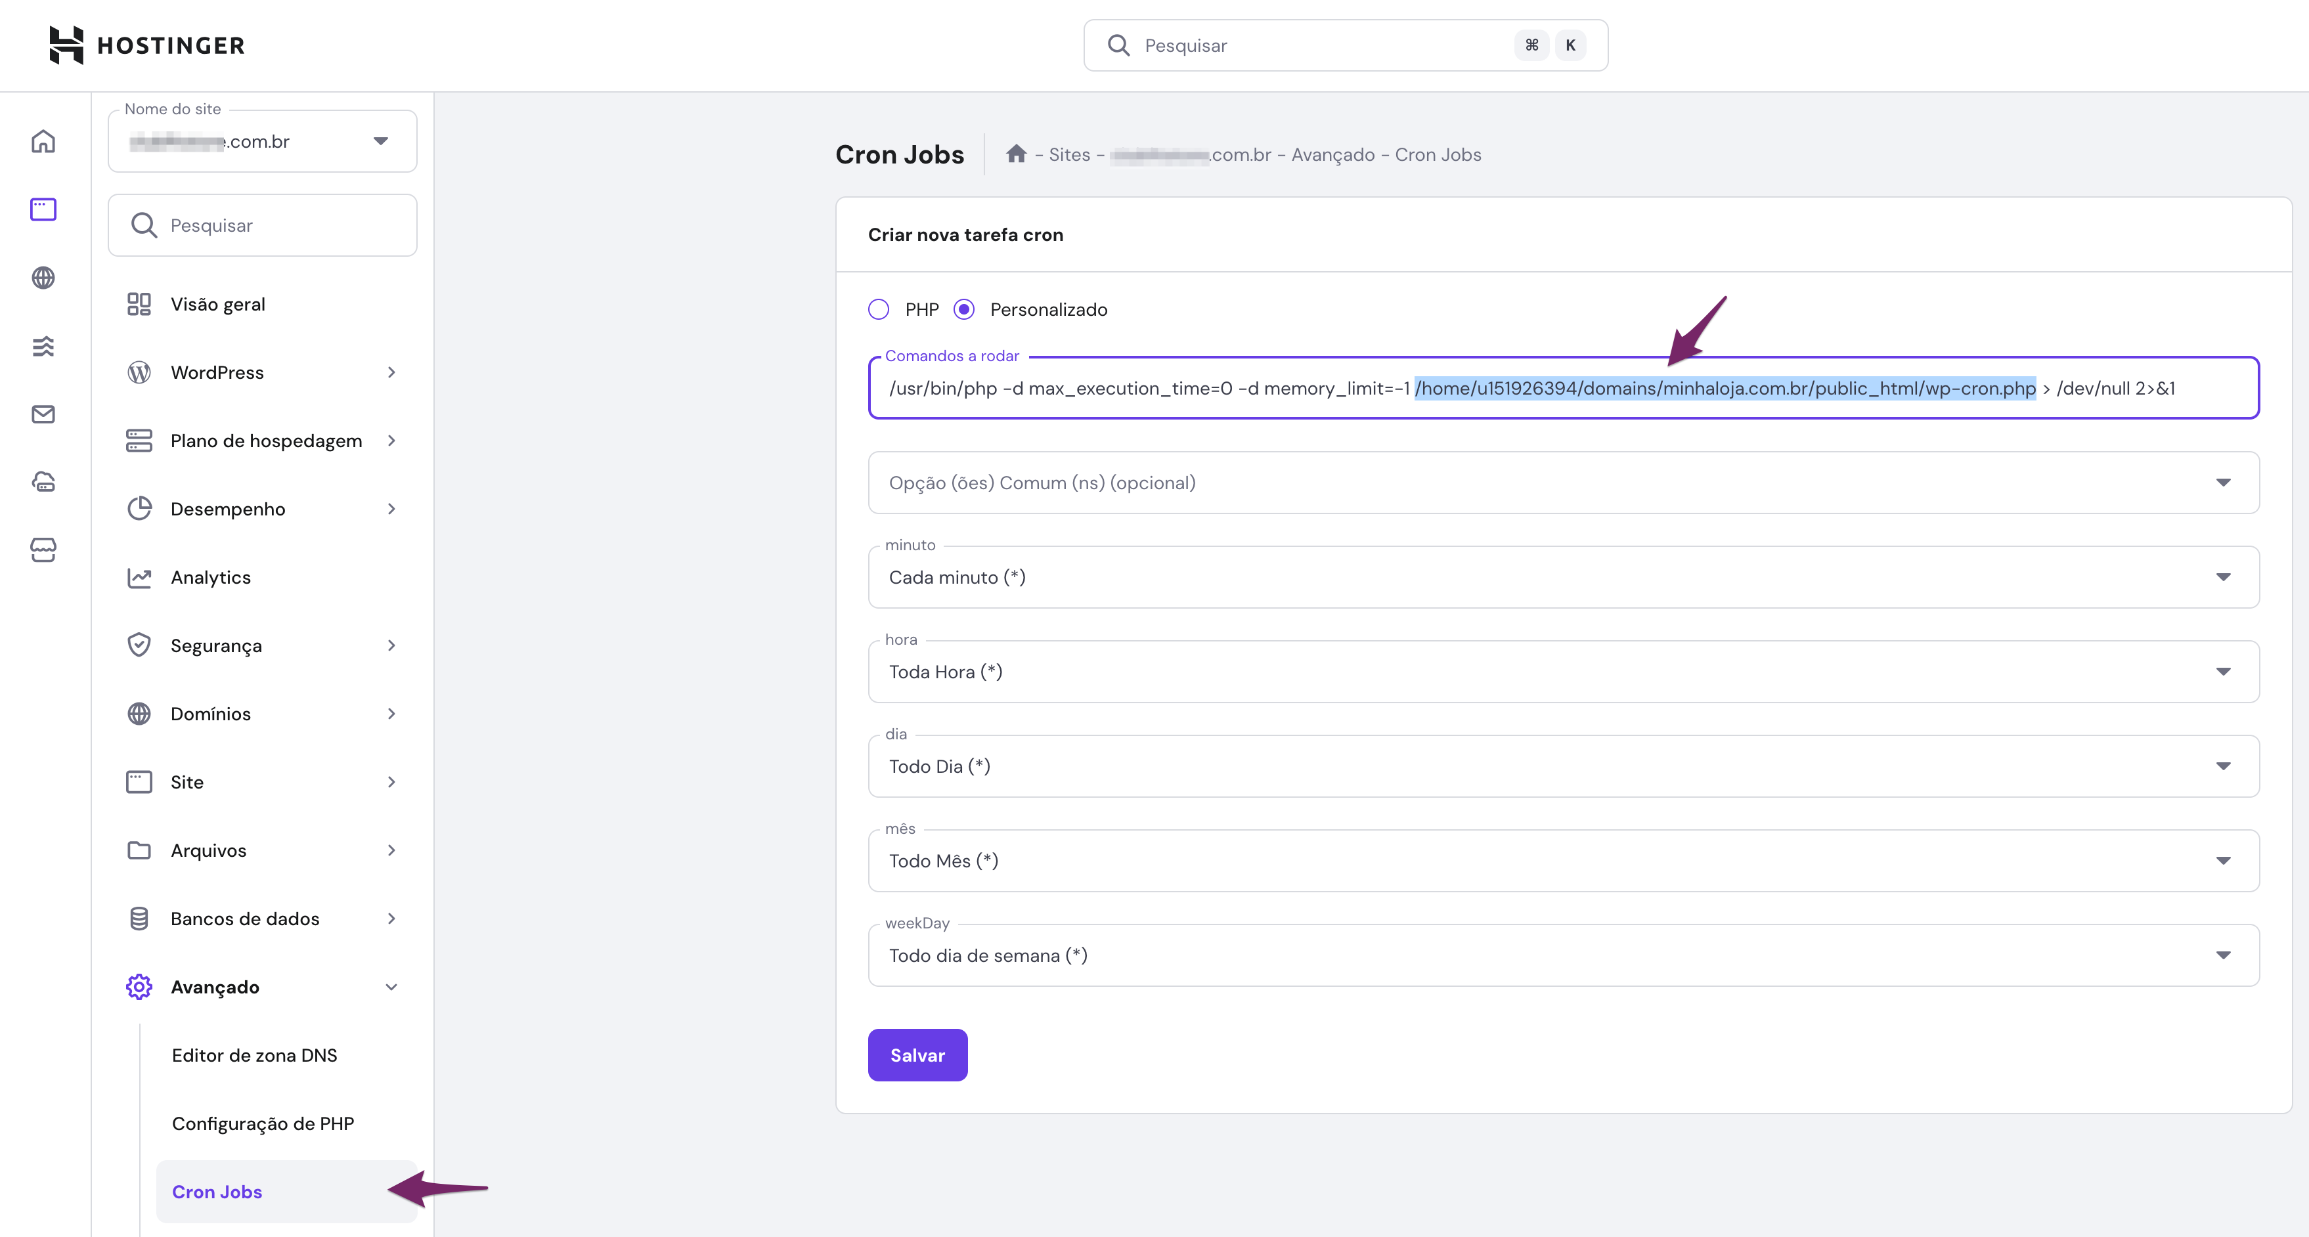This screenshot has height=1237, width=2309.
Task: Open Configuração de PHP
Action: tap(263, 1123)
